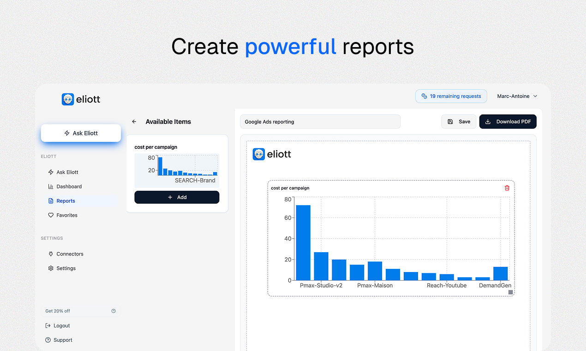
Task: Click the Ask Eliott pill at the top
Action: [81, 133]
